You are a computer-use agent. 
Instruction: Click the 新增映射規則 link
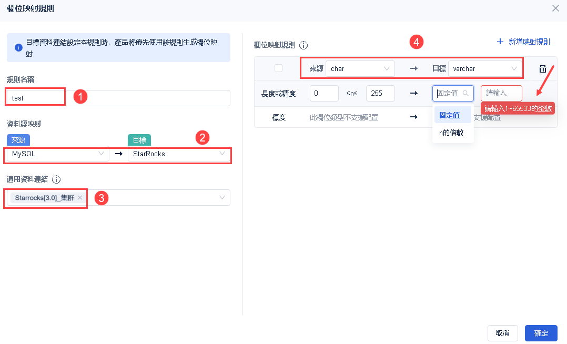523,42
